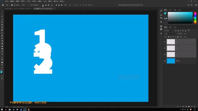
Task: Select the Hand tool
Action: (x=2, y=62)
